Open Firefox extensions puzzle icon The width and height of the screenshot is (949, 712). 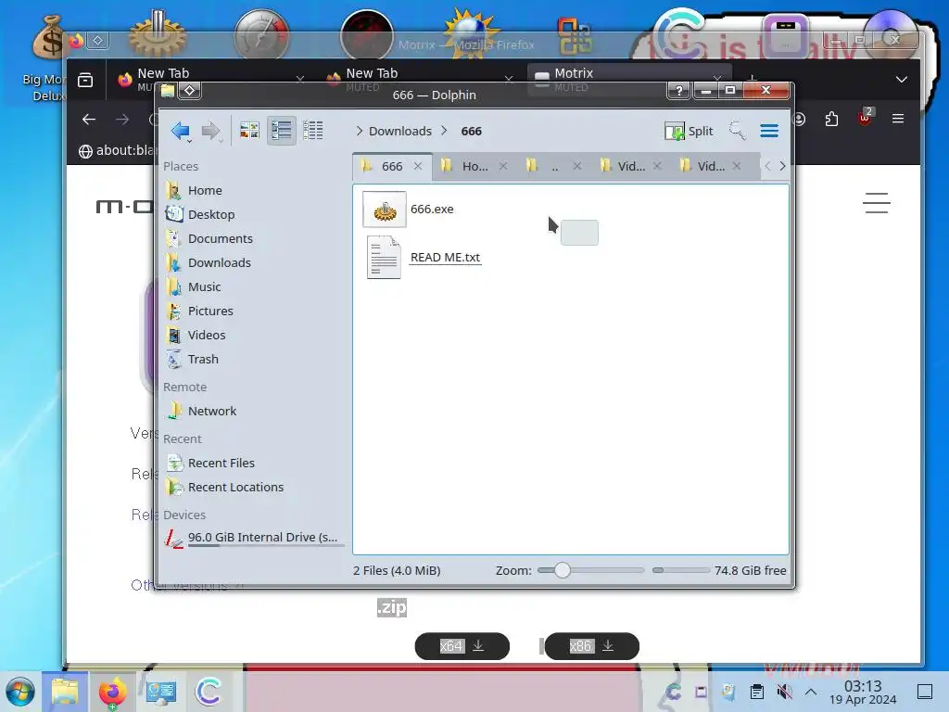point(831,120)
